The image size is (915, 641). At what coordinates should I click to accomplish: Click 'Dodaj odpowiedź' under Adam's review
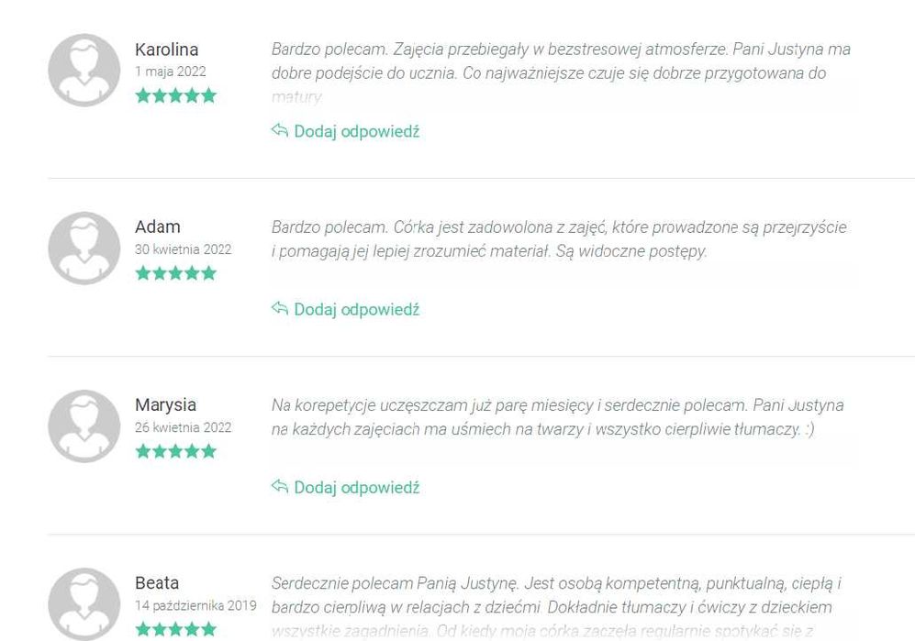(x=356, y=310)
